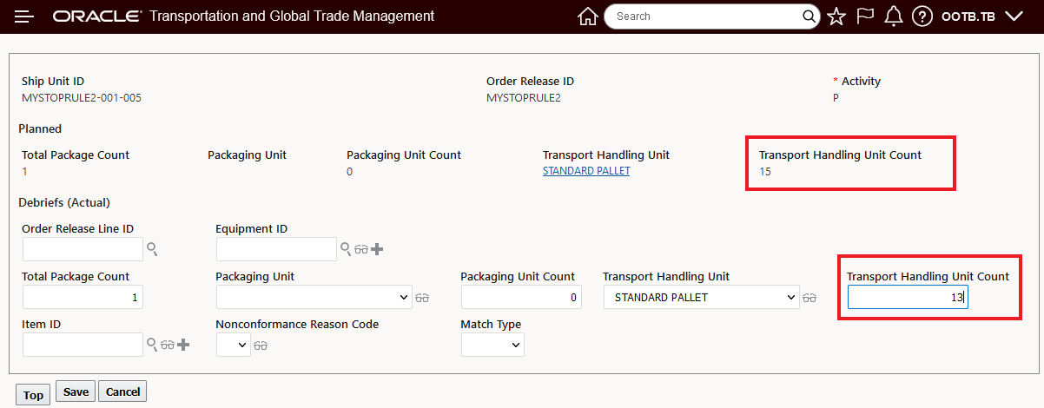View Packaging Unit details glasses icon
1044x408 pixels.
(423, 298)
